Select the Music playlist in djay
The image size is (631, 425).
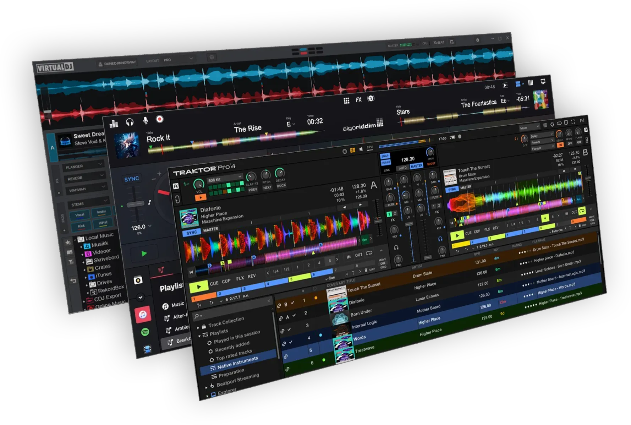tap(178, 304)
